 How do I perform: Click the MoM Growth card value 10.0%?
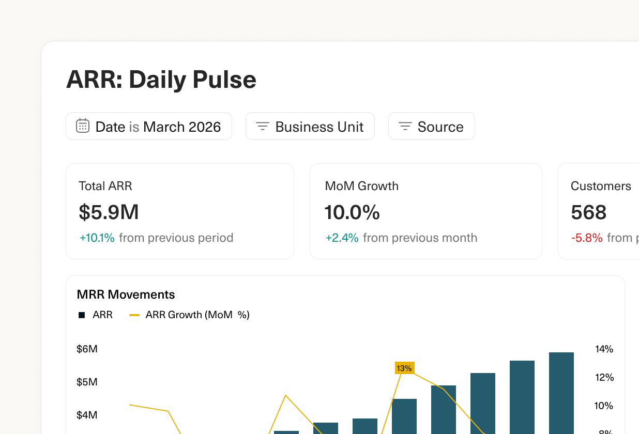[x=352, y=212]
